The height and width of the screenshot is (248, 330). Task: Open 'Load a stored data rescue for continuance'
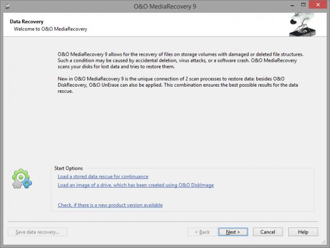pyautogui.click(x=103, y=176)
